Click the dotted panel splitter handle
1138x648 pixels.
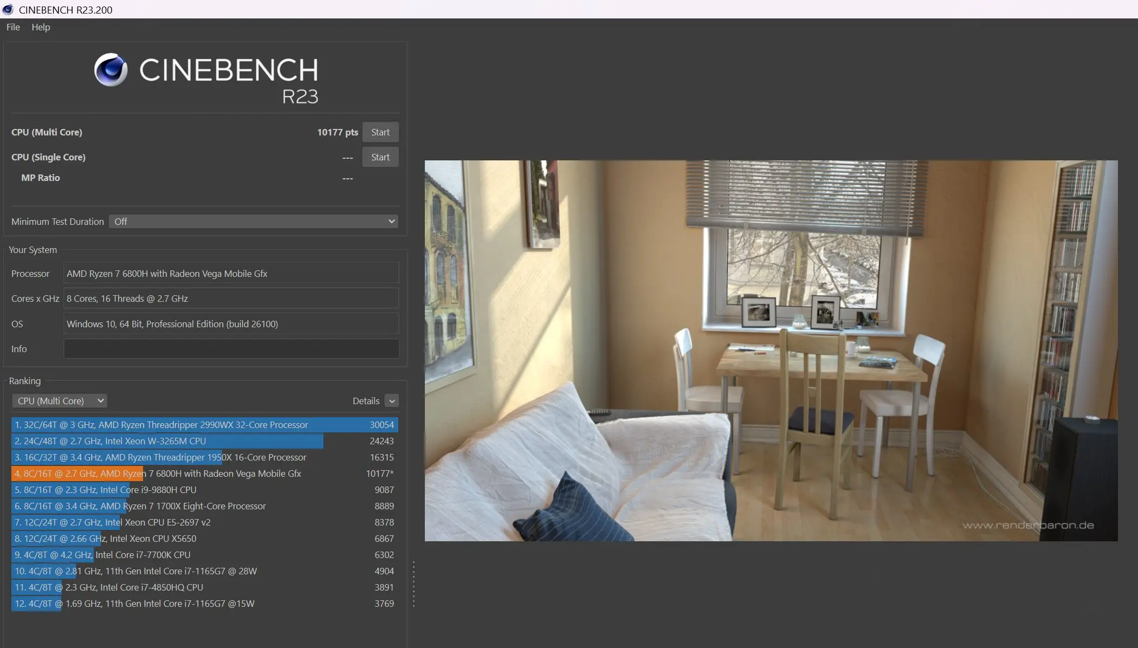pos(413,584)
